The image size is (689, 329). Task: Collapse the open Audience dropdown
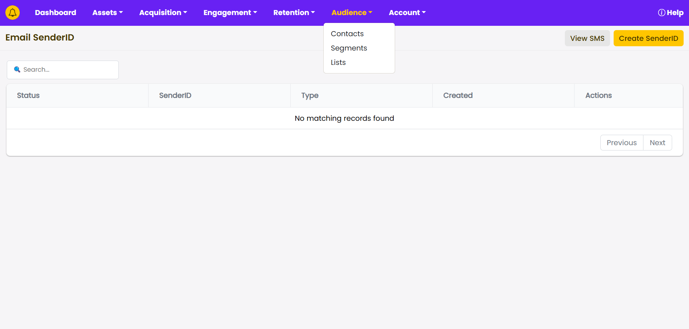352,13
